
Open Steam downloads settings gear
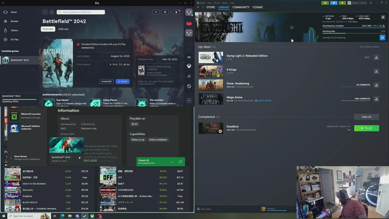[x=383, y=17]
